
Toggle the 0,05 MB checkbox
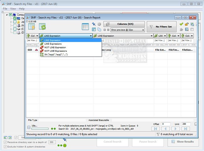(x=27, y=21)
